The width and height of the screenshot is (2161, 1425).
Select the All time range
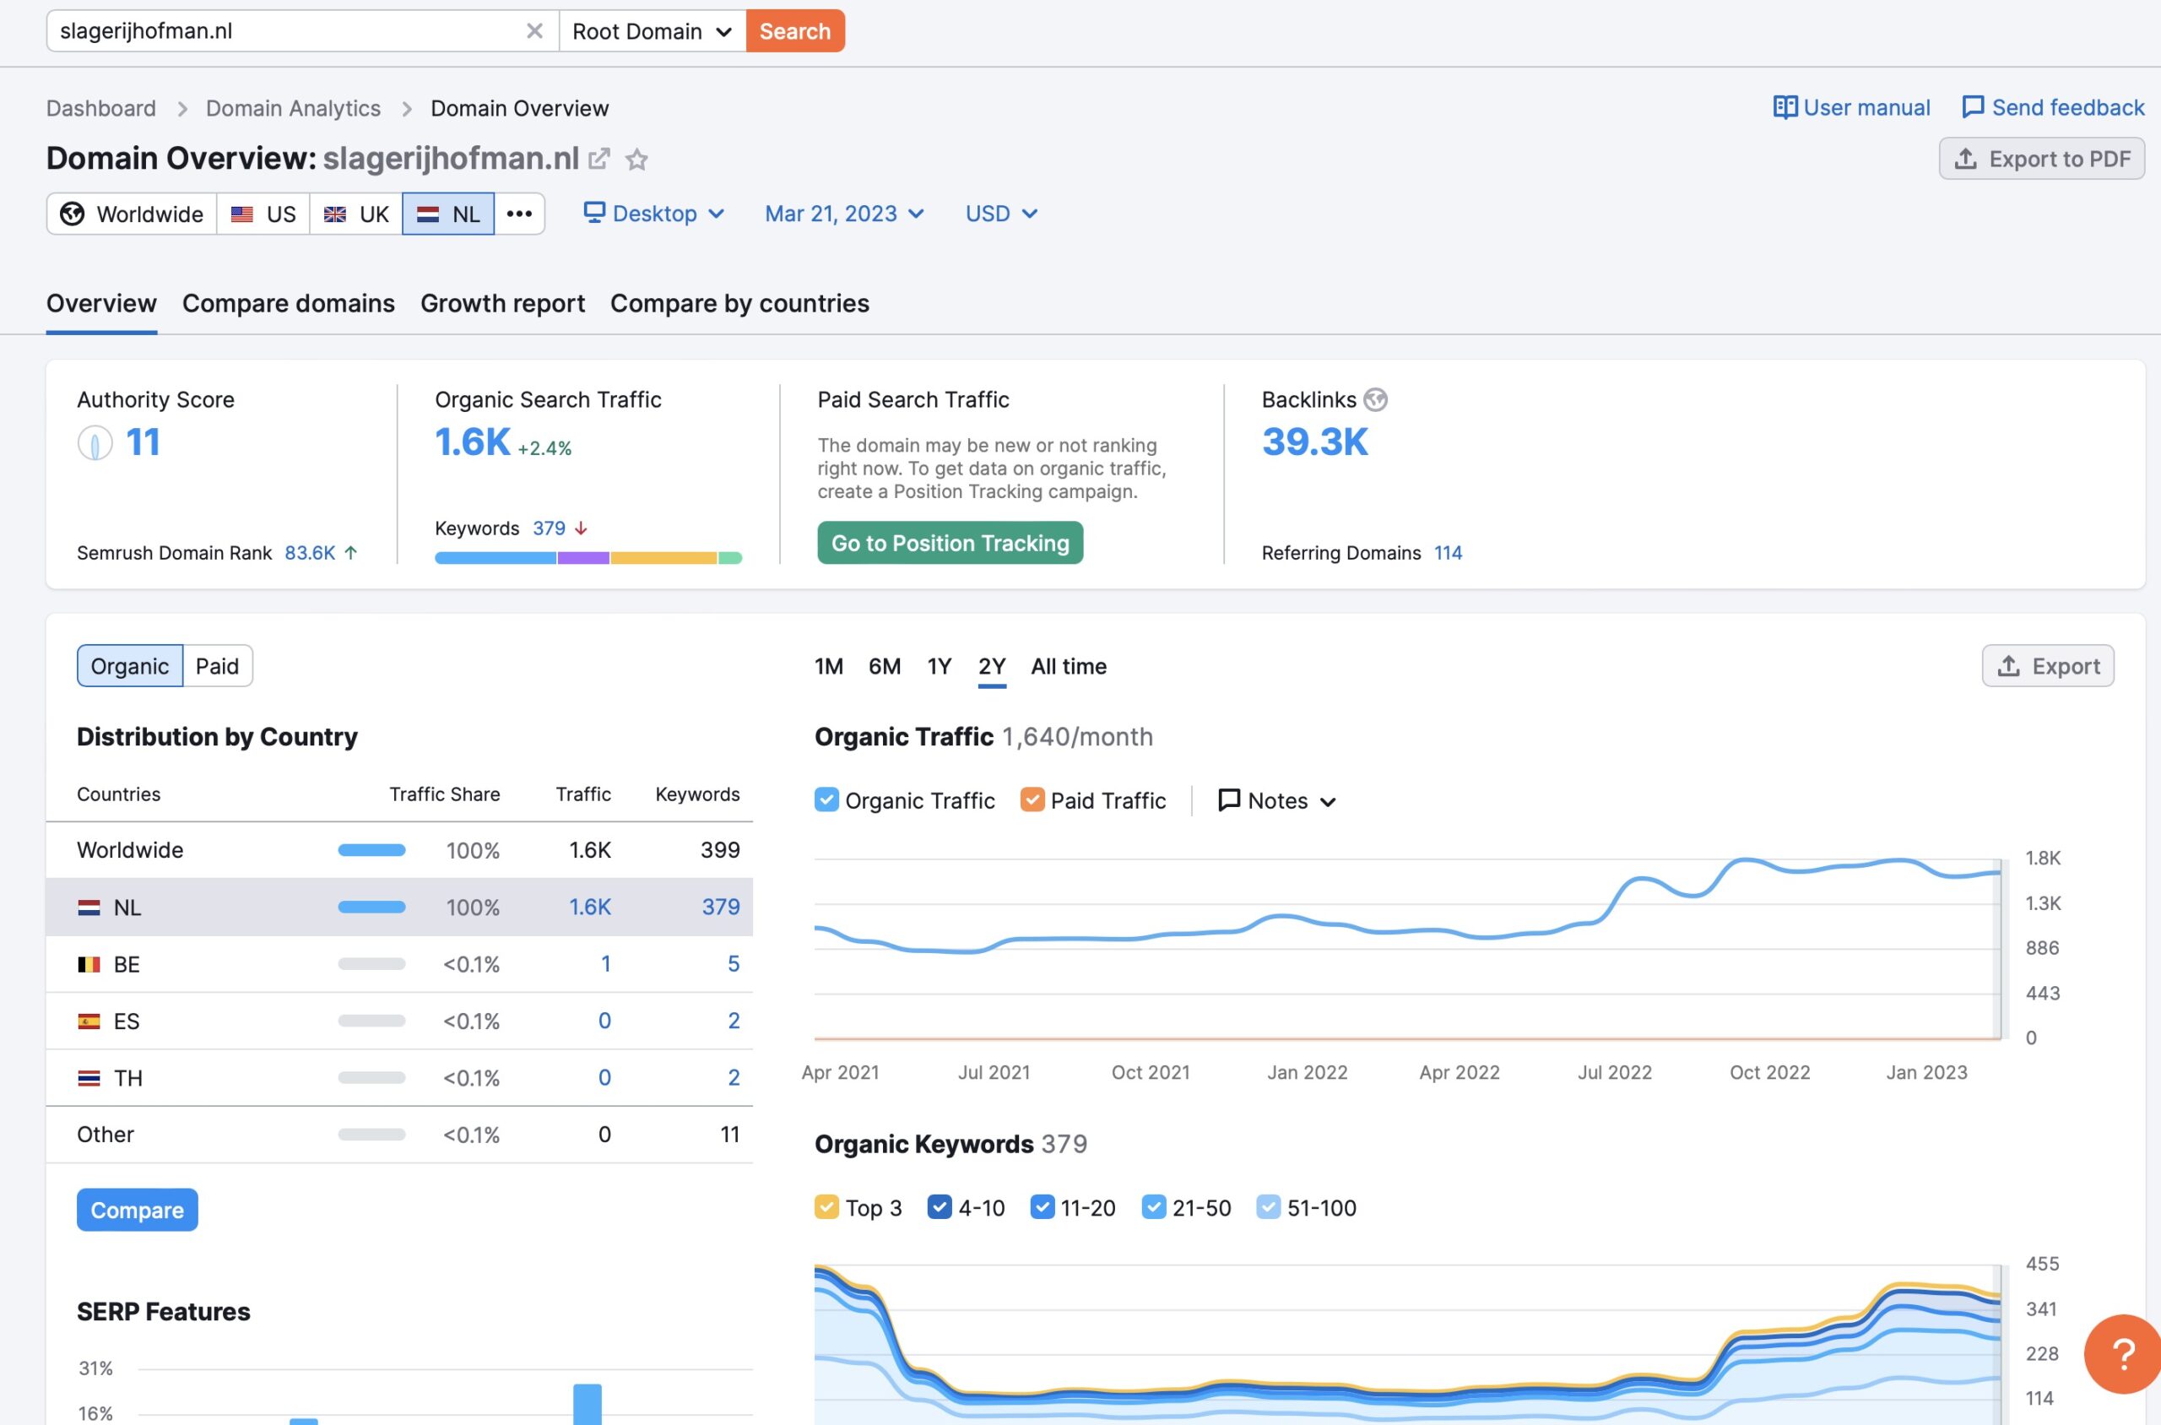tap(1069, 666)
